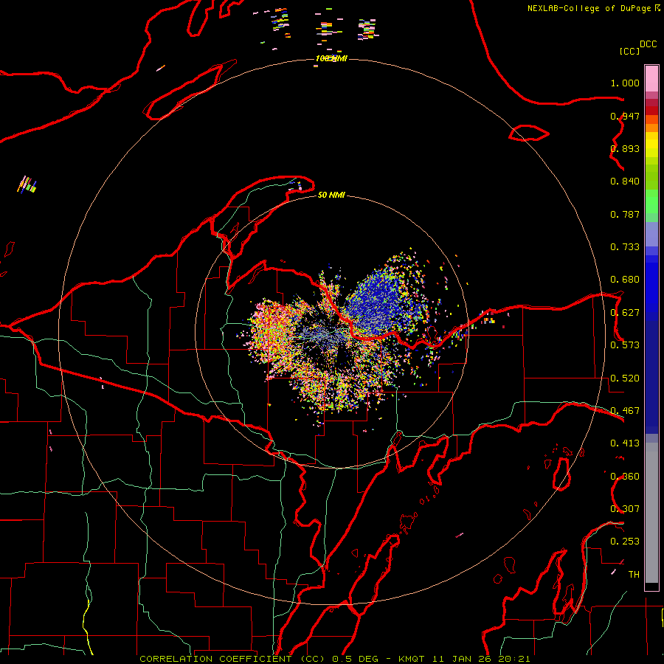Click the 0.360 color scale value
The image size is (664, 664).
[625, 477]
